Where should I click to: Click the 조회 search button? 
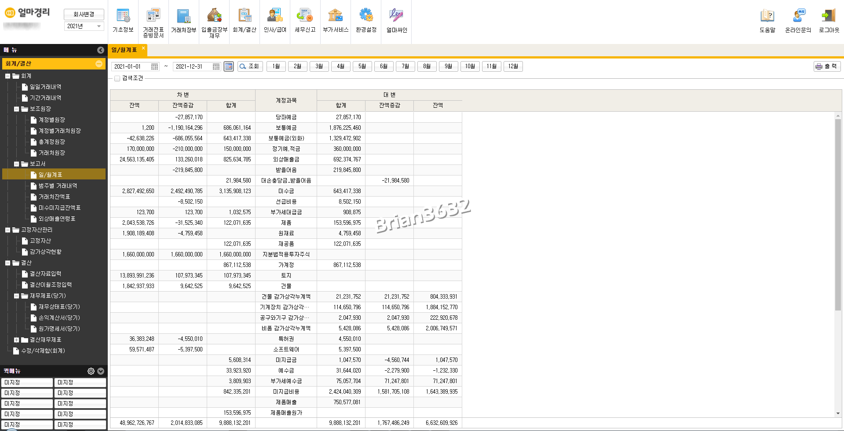coord(250,66)
